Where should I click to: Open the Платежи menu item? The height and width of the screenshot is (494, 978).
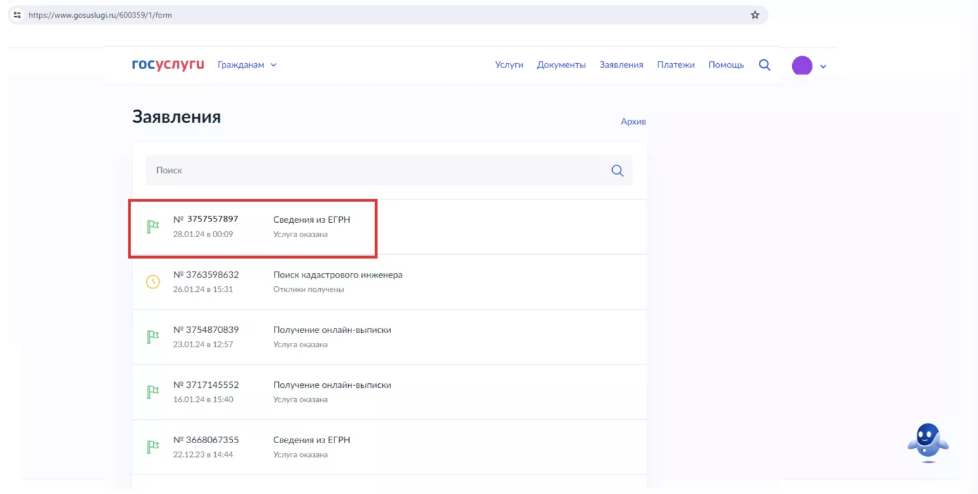[x=675, y=65]
